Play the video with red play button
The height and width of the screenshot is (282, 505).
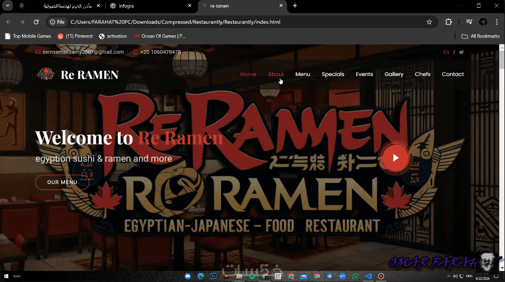[x=395, y=158]
